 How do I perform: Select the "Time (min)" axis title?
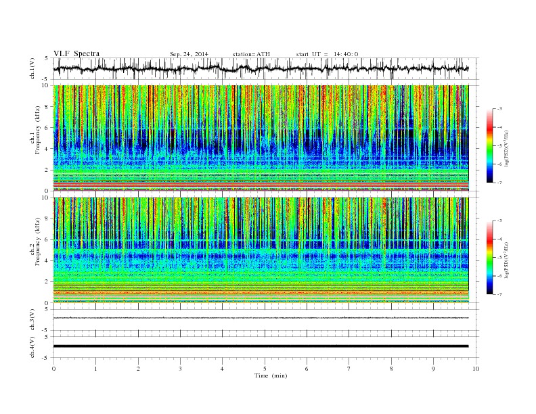(x=271, y=375)
